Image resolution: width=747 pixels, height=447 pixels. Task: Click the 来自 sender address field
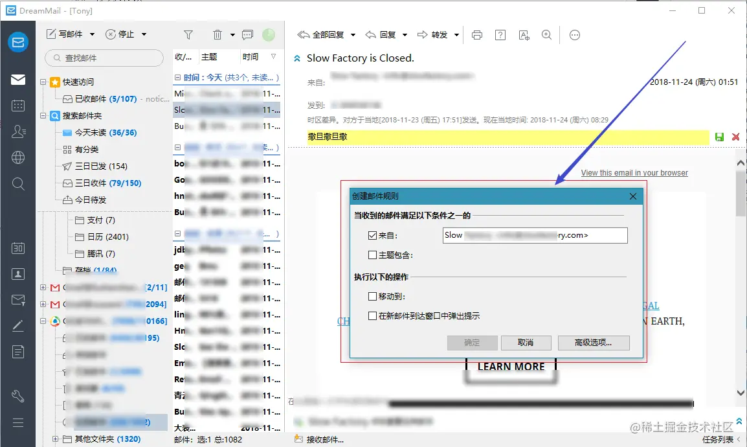535,235
